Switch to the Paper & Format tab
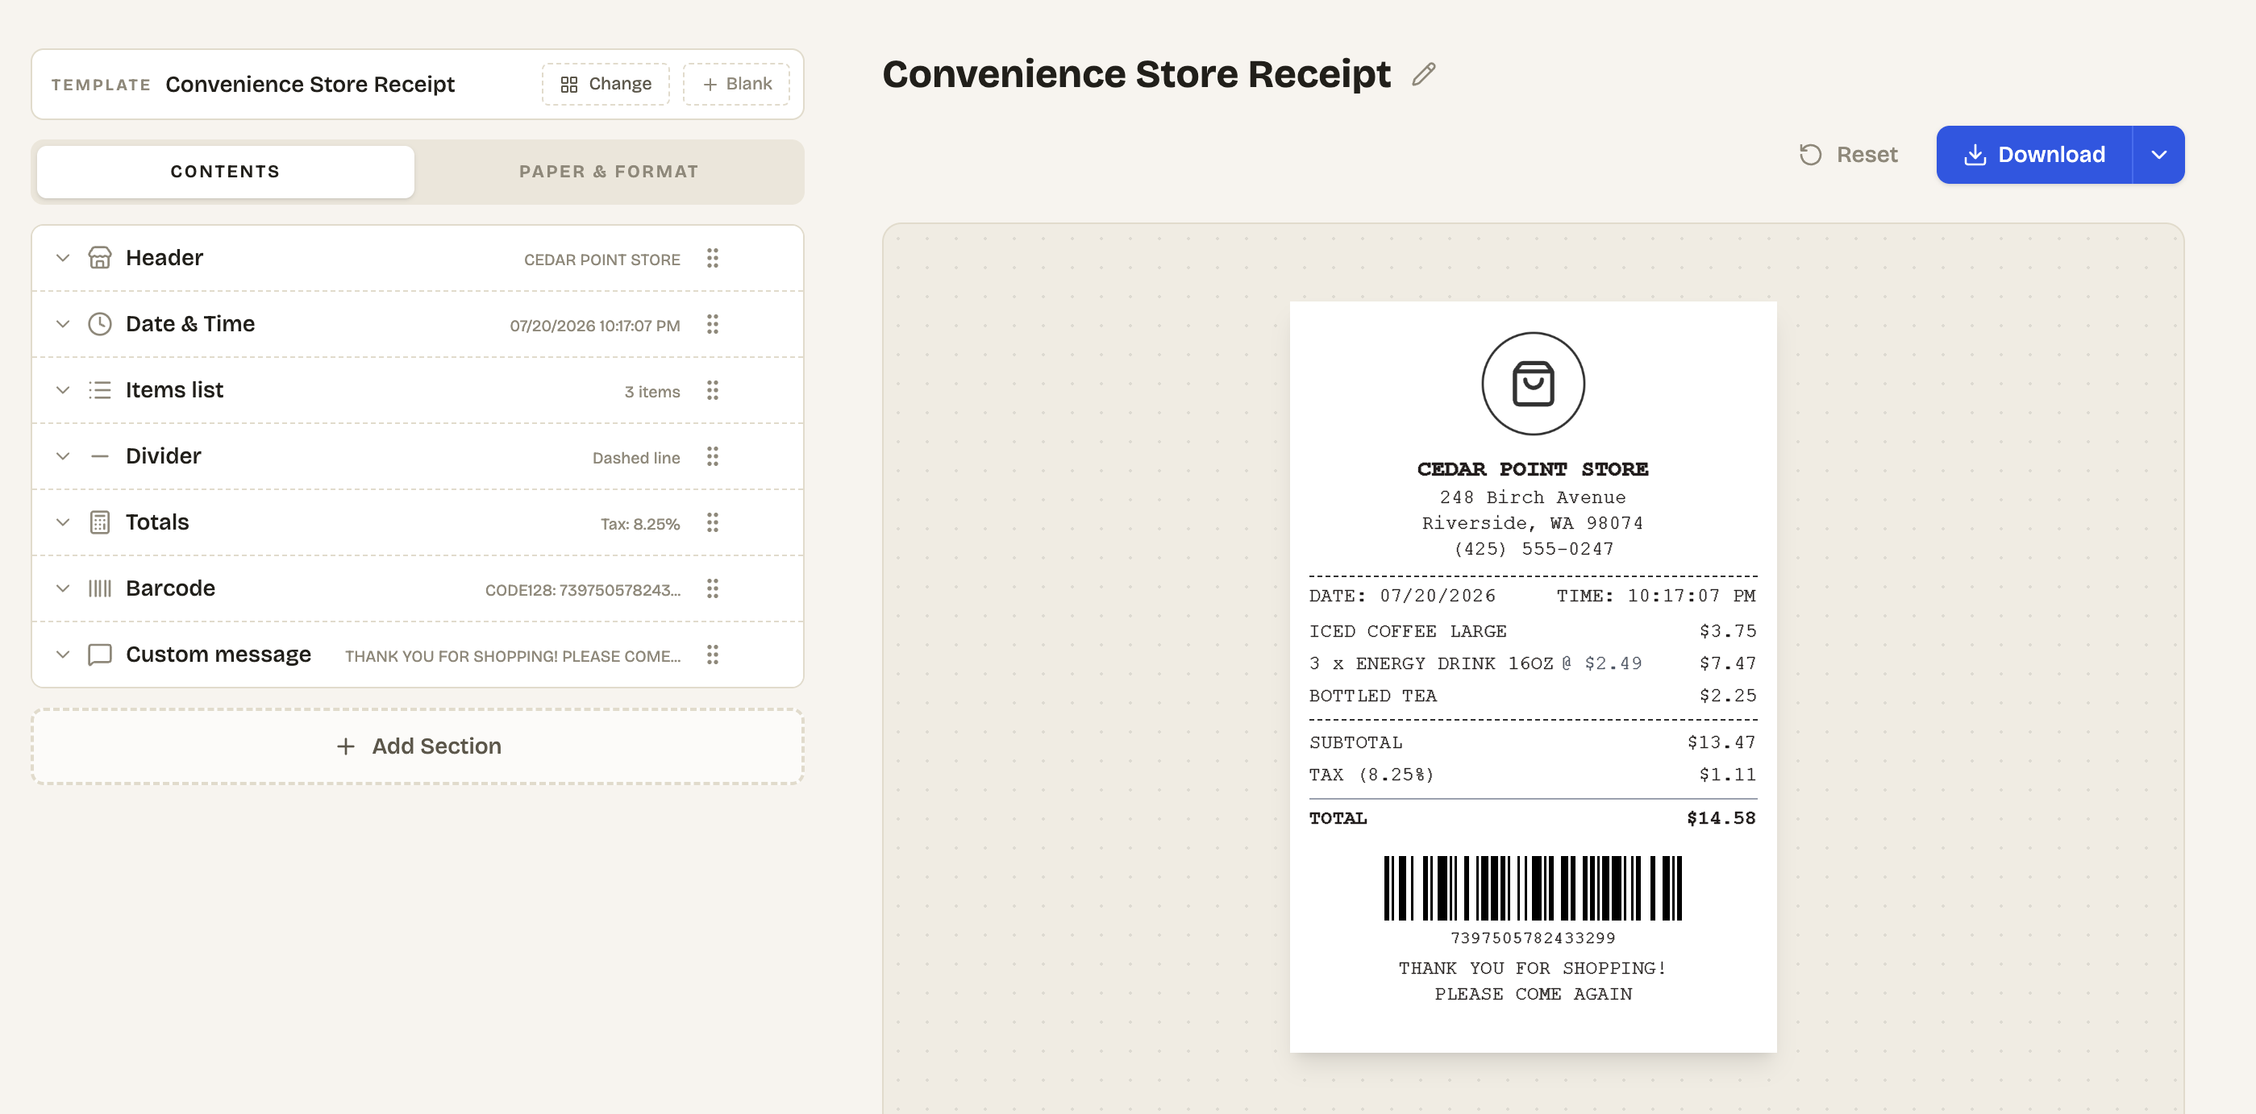 [x=609, y=172]
